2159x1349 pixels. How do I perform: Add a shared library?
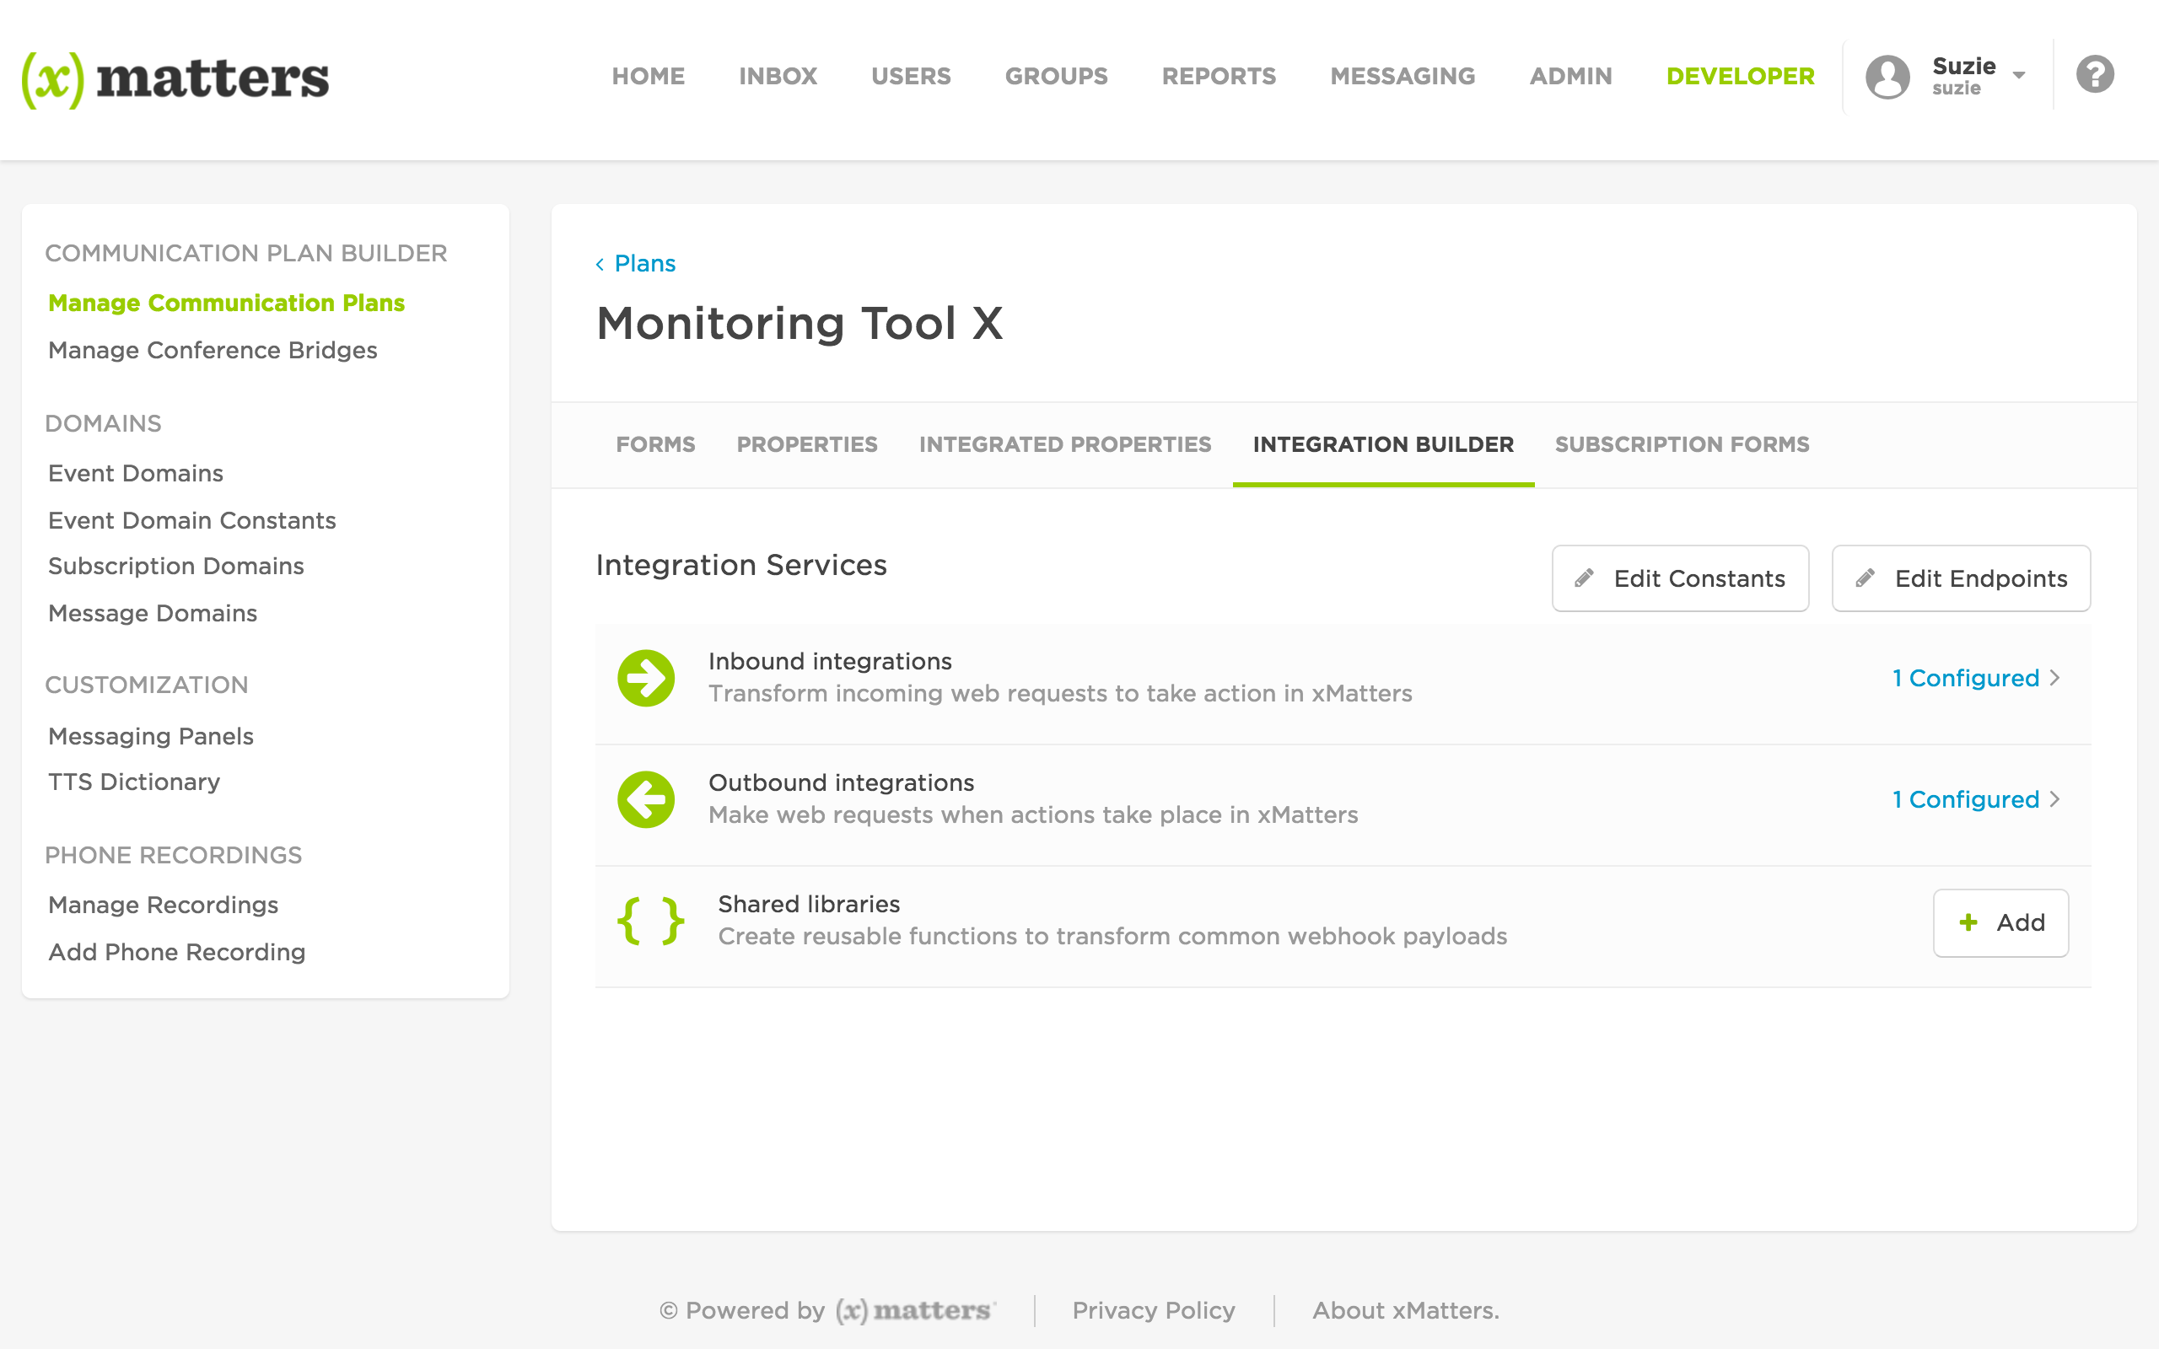pyautogui.click(x=2001, y=922)
